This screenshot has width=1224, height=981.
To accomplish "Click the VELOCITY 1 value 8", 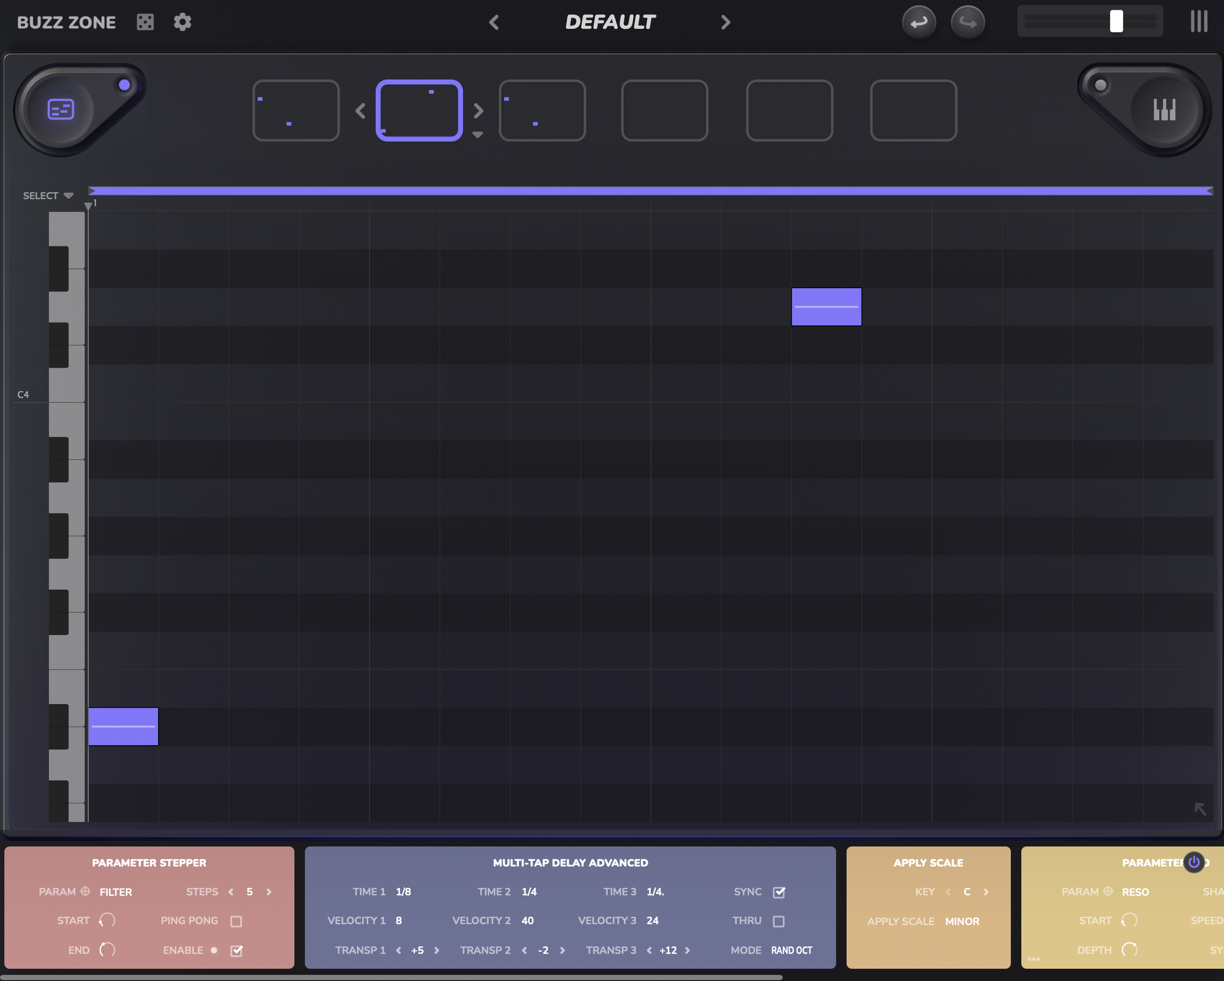I will (x=399, y=920).
